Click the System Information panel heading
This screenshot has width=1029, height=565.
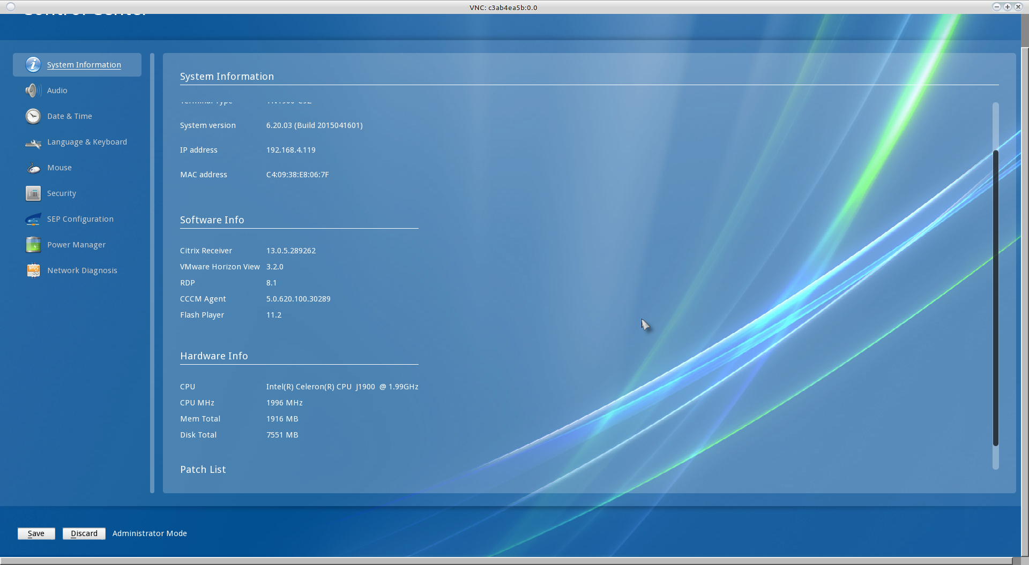point(227,77)
